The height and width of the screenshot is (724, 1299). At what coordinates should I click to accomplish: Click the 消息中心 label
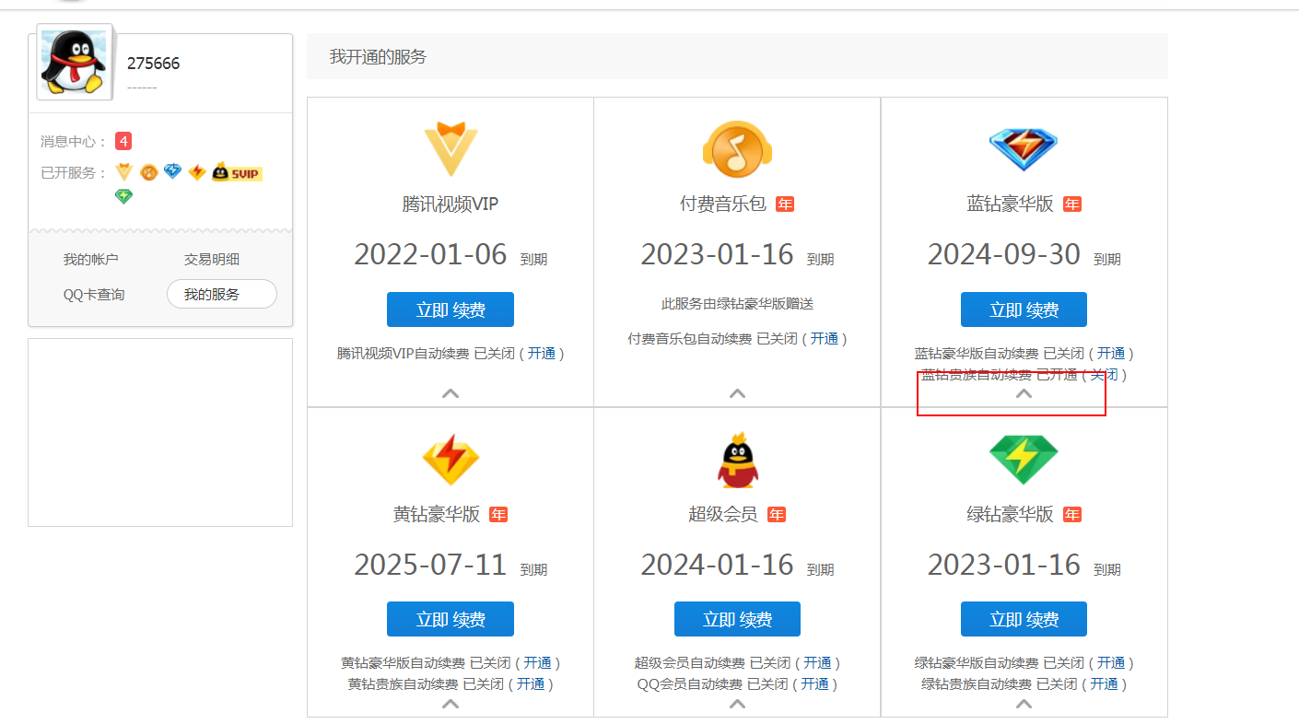click(74, 142)
